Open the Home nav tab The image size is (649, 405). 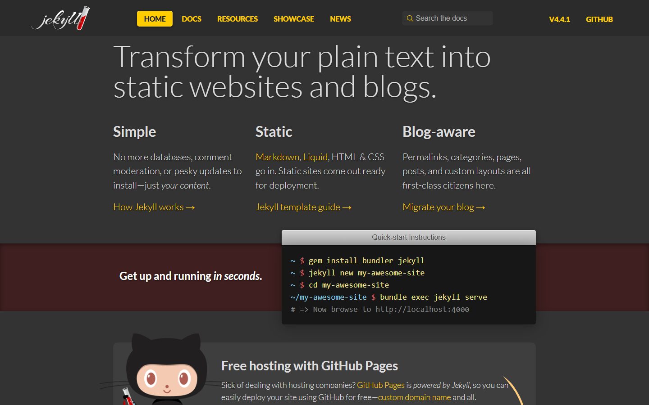(155, 19)
